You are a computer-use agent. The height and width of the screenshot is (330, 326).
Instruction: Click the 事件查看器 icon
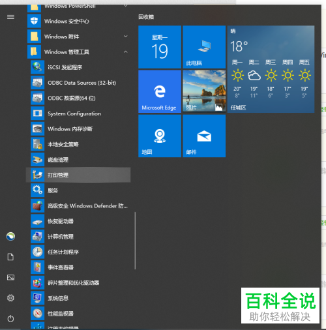[x=38, y=267]
